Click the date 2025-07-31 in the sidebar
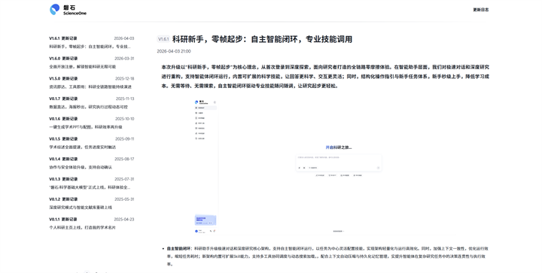This screenshot has height=273, width=542. coord(124,179)
